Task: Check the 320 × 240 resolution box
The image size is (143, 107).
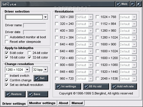Action: tap(57, 24)
